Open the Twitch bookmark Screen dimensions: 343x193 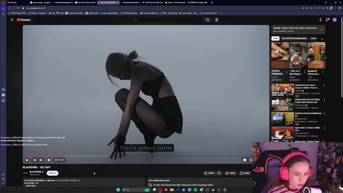tap(60, 13)
